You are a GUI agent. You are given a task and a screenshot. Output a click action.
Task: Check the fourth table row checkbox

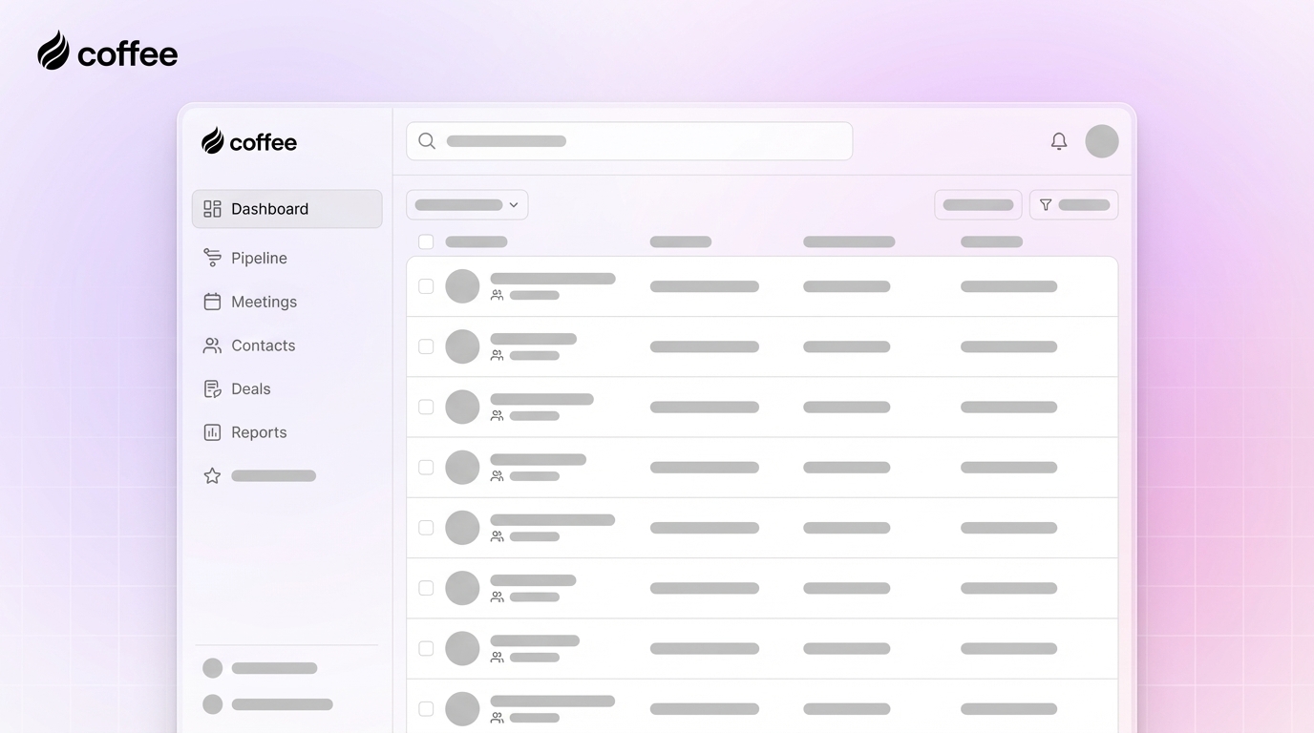click(x=426, y=468)
